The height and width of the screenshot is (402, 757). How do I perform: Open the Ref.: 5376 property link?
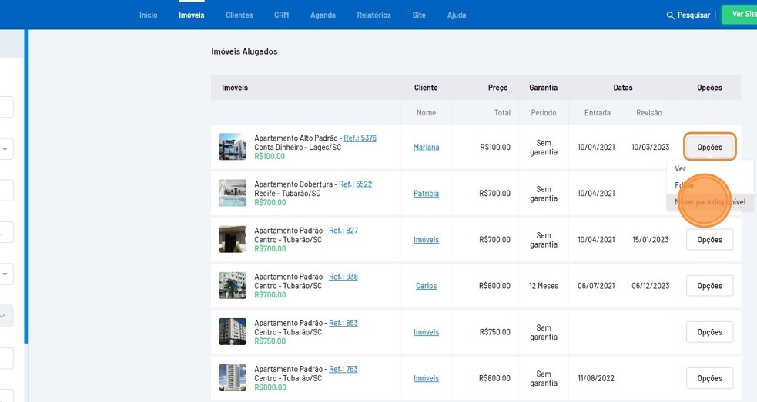(x=360, y=138)
